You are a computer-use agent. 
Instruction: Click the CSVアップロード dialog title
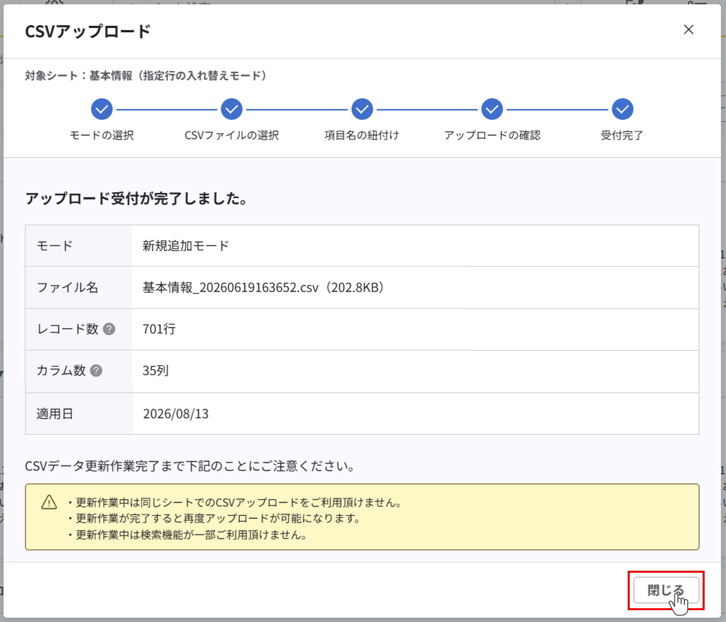pyautogui.click(x=87, y=31)
